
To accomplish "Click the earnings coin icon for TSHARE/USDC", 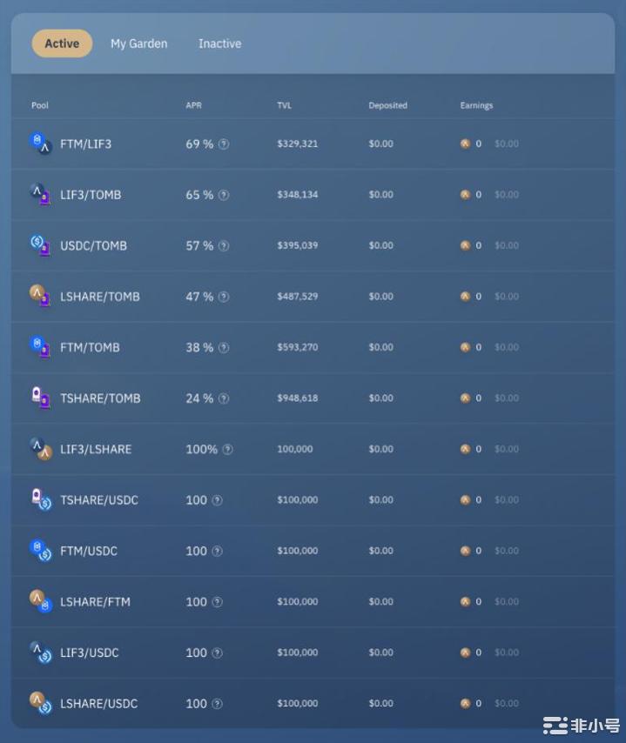I will pyautogui.click(x=465, y=500).
